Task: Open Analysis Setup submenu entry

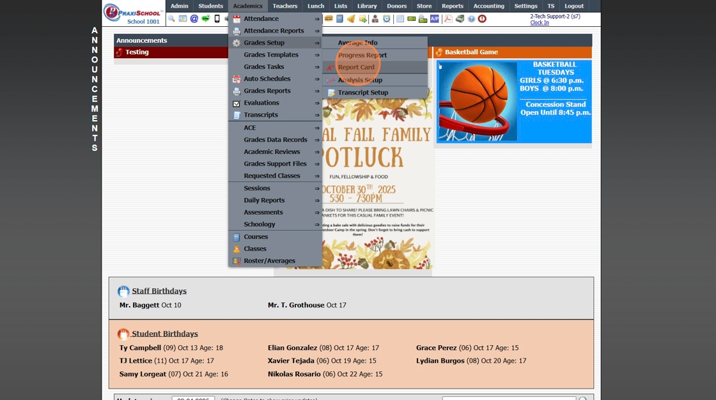Action: pyautogui.click(x=375, y=80)
